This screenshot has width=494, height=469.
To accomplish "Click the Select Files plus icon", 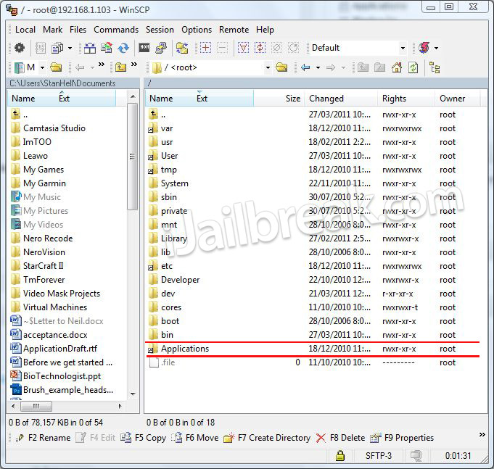I will tap(205, 48).
